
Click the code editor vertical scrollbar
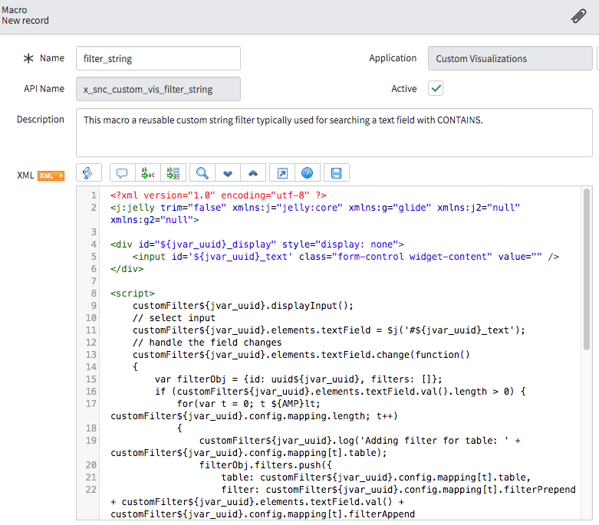(587, 268)
